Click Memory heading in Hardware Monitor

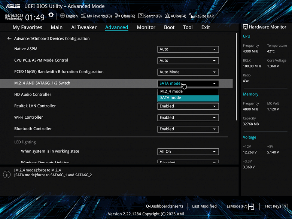click(250, 94)
